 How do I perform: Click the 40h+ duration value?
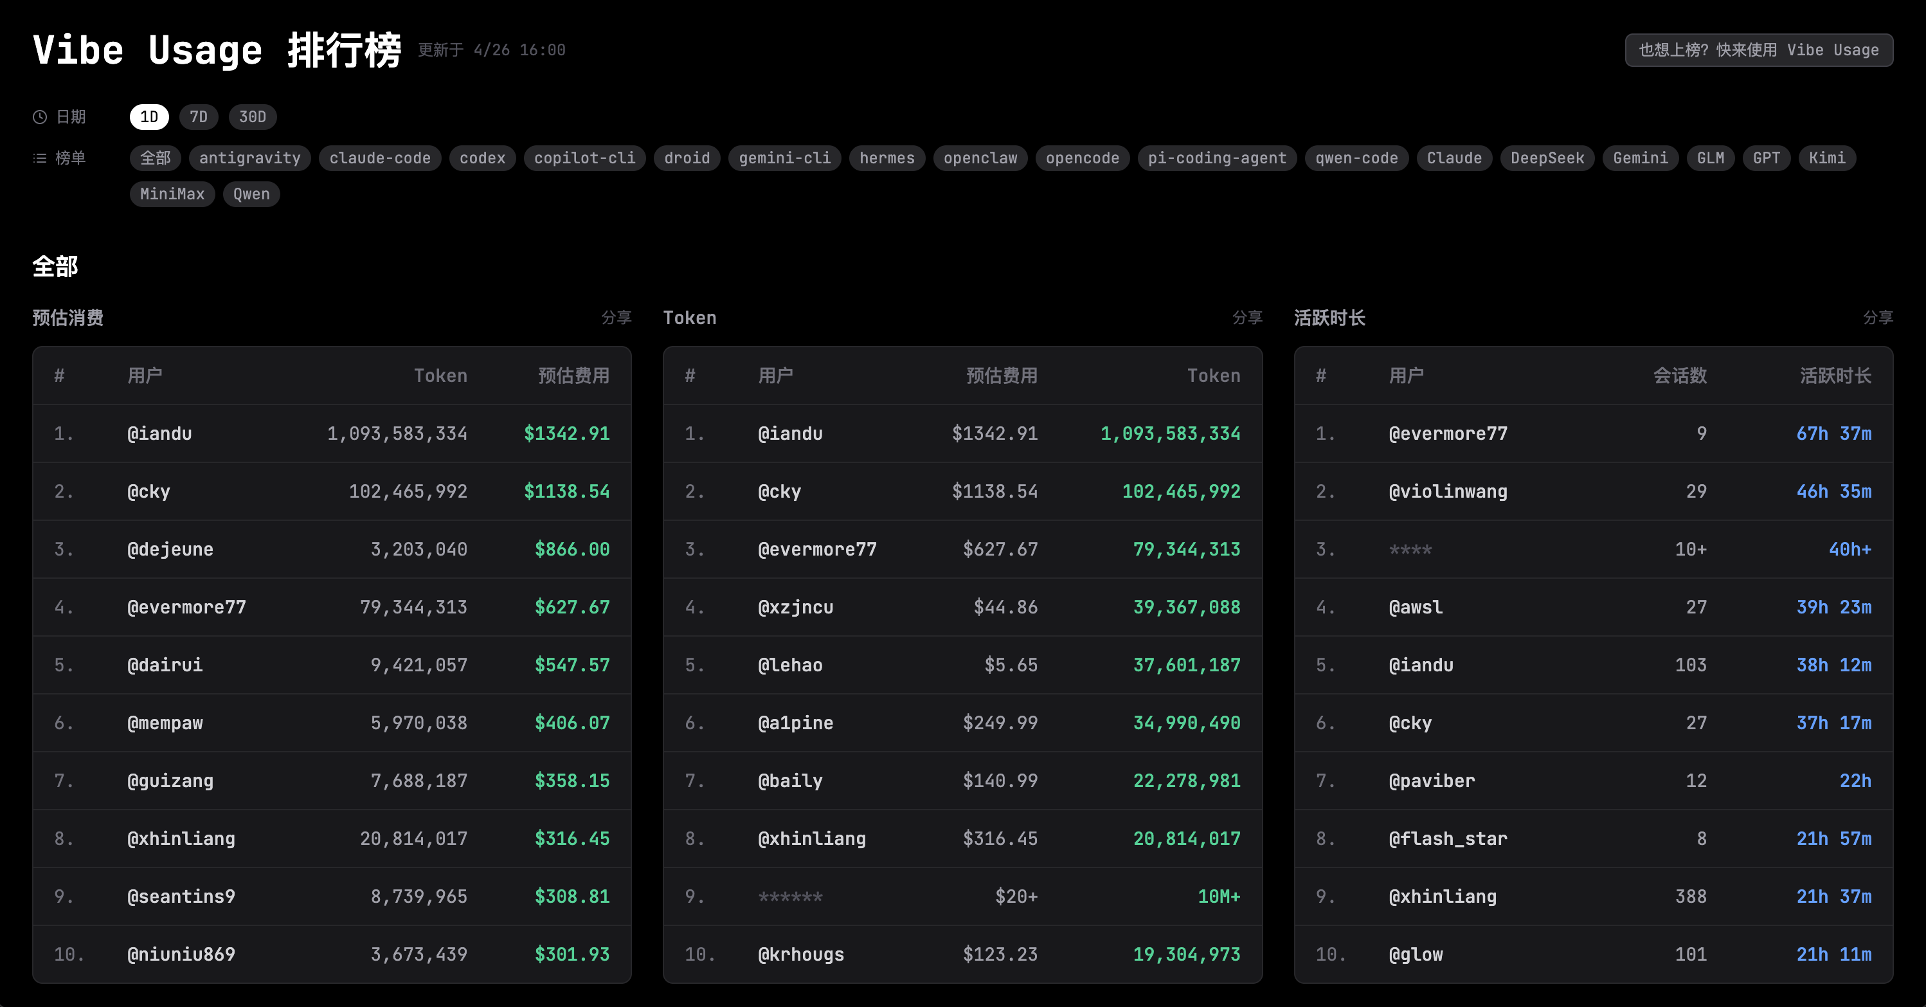tap(1850, 549)
